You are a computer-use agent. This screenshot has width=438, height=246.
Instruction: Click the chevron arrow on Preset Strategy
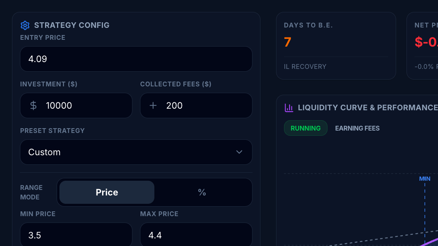239,152
